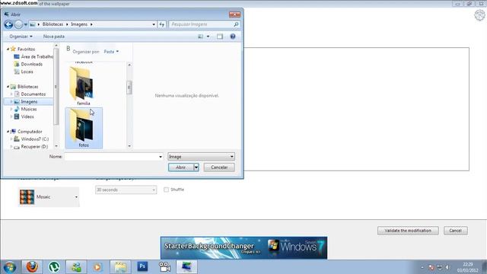Click the file list scroll-down arrow
This screenshot has height=274, width=487.
(x=129, y=146)
